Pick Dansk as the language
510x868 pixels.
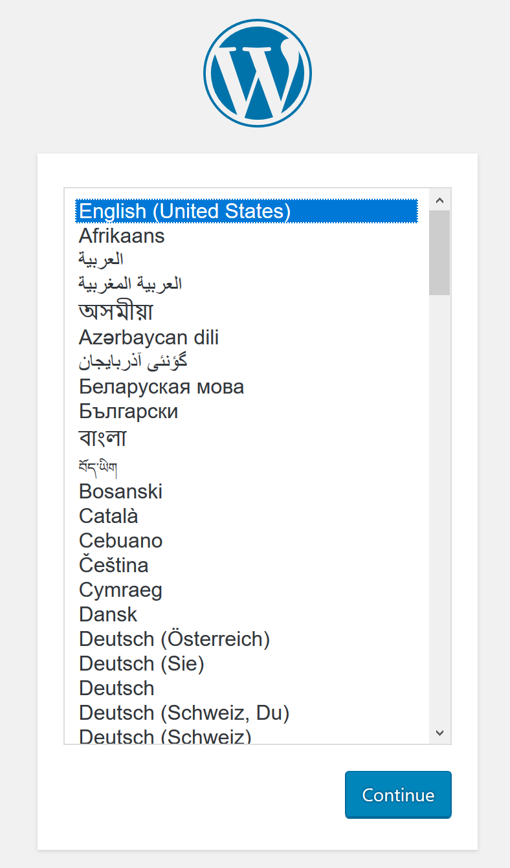247,614
